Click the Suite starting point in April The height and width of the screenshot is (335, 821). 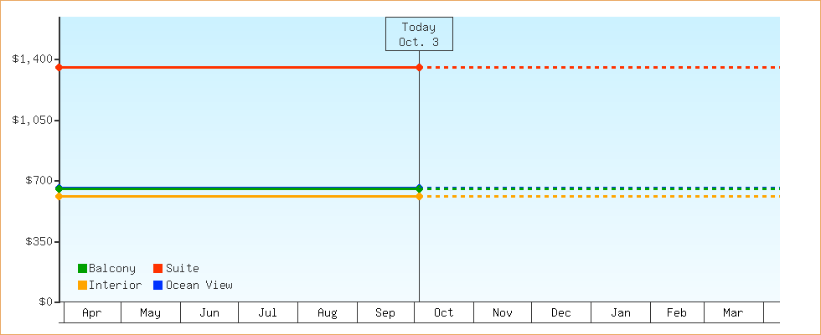[59, 67]
